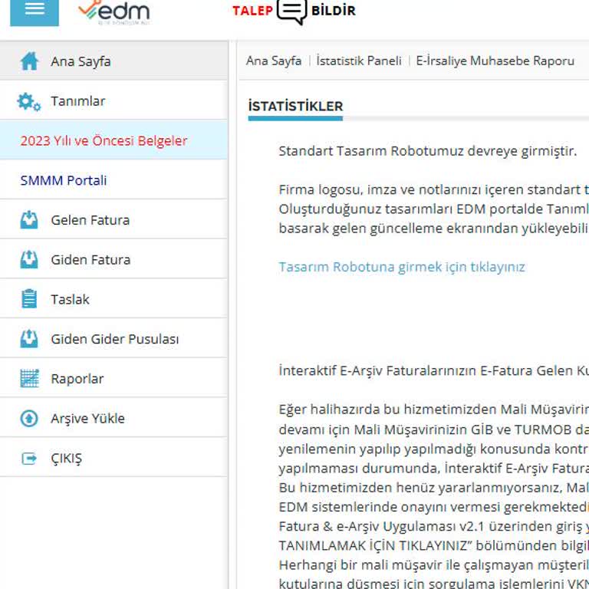Screen dimensions: 589x589
Task: Click the BİLDİR text in the header
Action: [333, 11]
